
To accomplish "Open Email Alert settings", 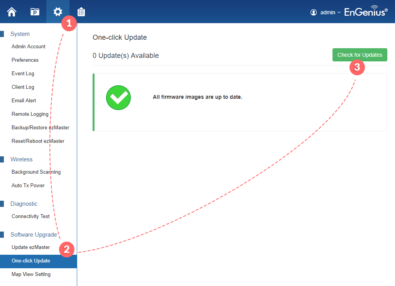I will [x=24, y=100].
